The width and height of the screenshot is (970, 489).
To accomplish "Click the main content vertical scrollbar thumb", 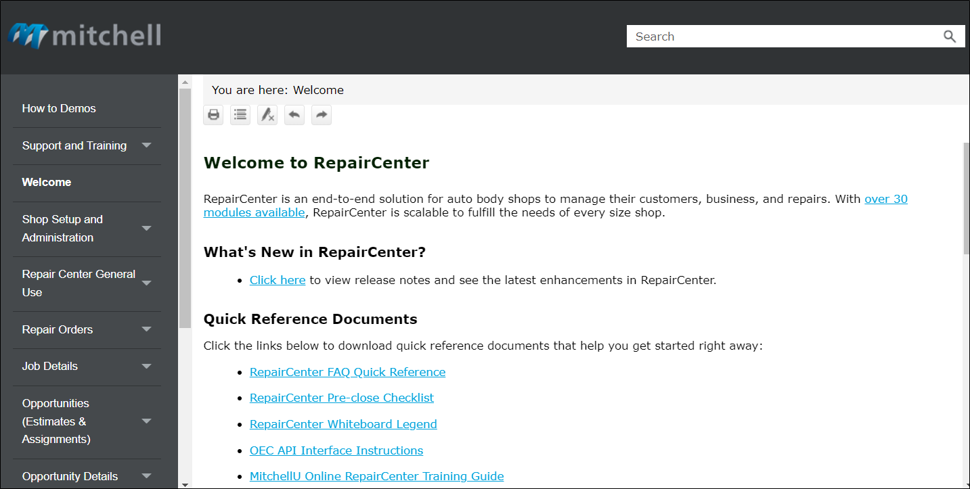I will (966, 200).
